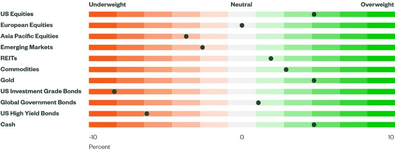Select the Asia Pacific Equities marker dot

[186, 37]
